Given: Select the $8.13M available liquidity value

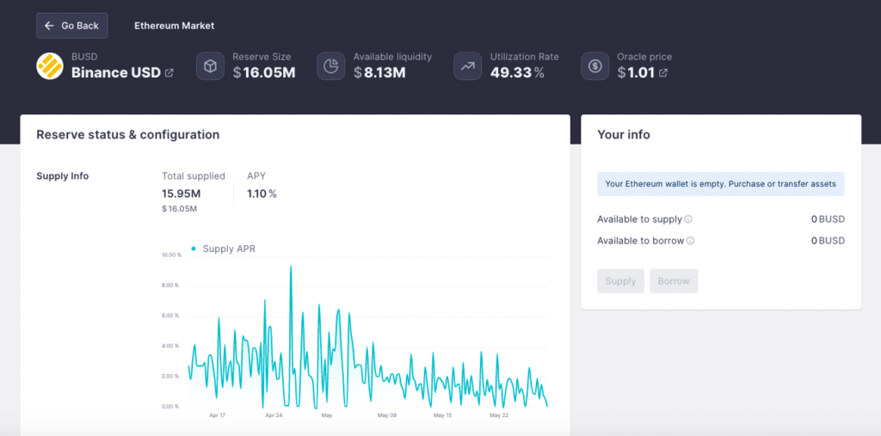Looking at the screenshot, I should (379, 73).
